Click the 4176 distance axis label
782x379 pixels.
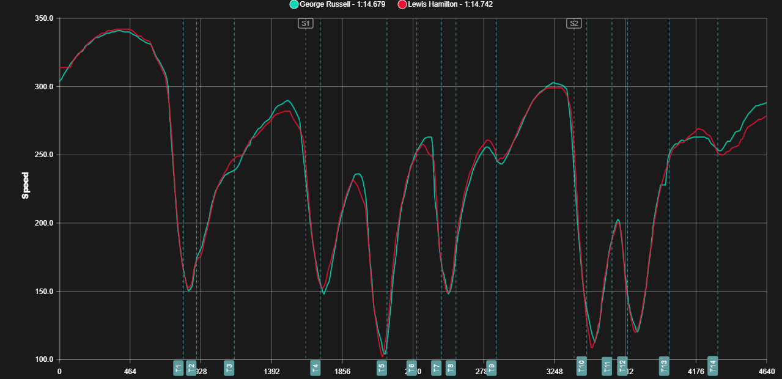click(696, 371)
